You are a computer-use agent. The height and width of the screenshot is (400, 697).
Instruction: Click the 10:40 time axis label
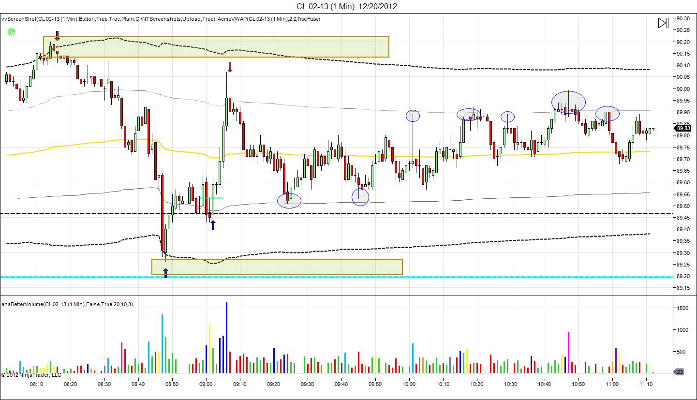(x=545, y=384)
